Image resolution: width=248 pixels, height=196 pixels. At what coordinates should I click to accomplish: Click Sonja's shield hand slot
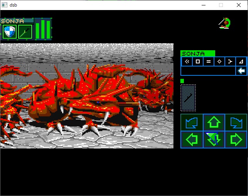tap(10, 32)
